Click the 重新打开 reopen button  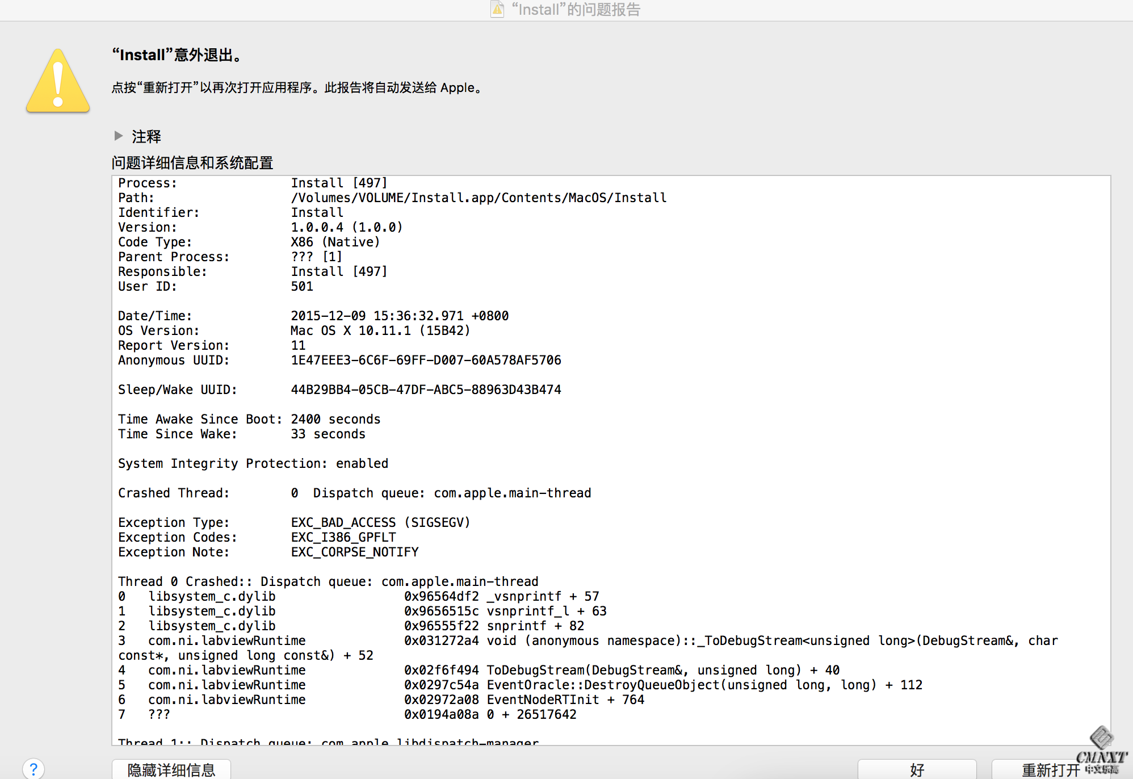coord(1051,769)
